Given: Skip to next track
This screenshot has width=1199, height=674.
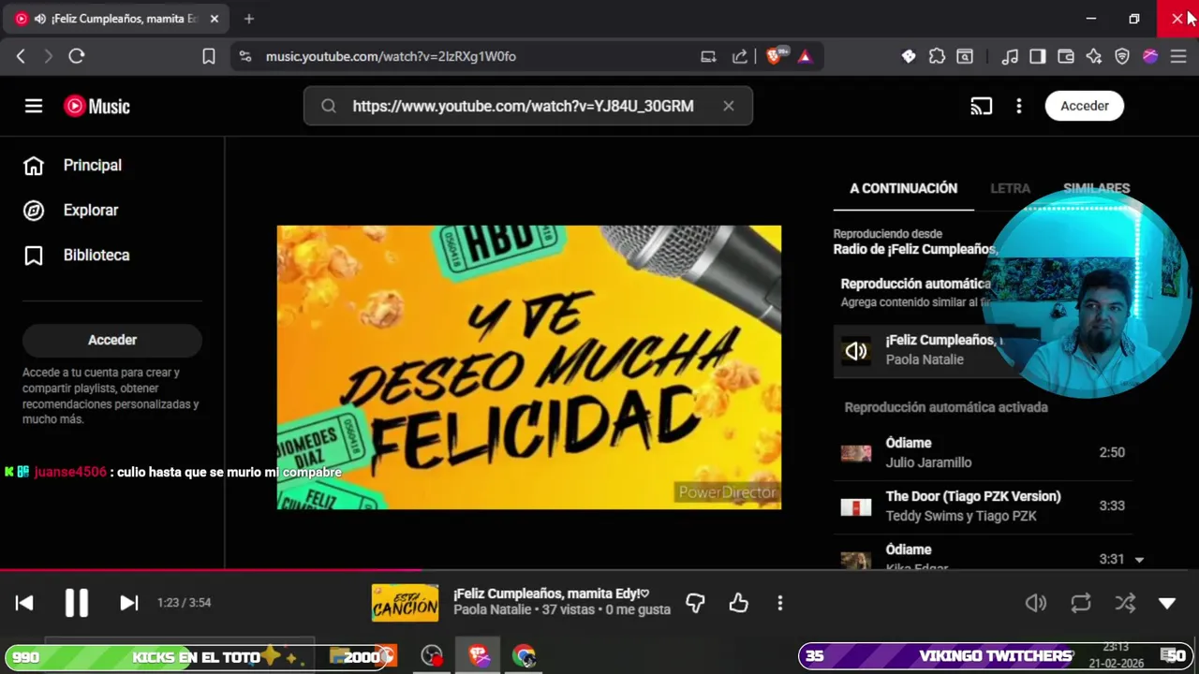Looking at the screenshot, I should (129, 603).
